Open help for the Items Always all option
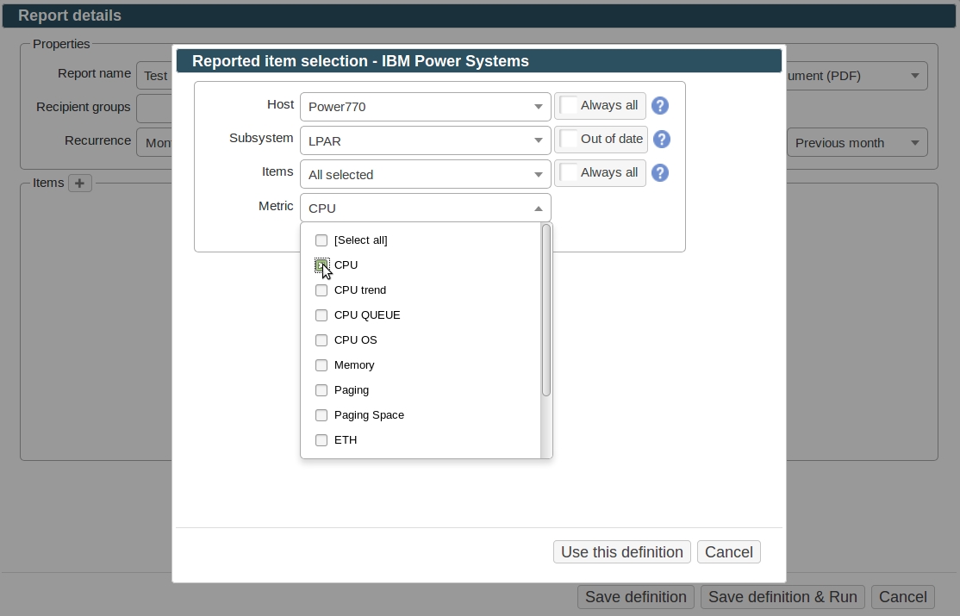Screen dimensions: 960x616 pos(659,173)
